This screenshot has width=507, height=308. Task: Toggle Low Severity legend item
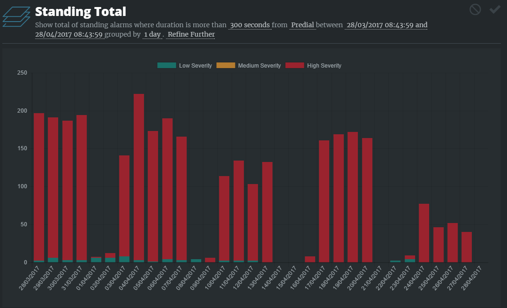(x=185, y=66)
